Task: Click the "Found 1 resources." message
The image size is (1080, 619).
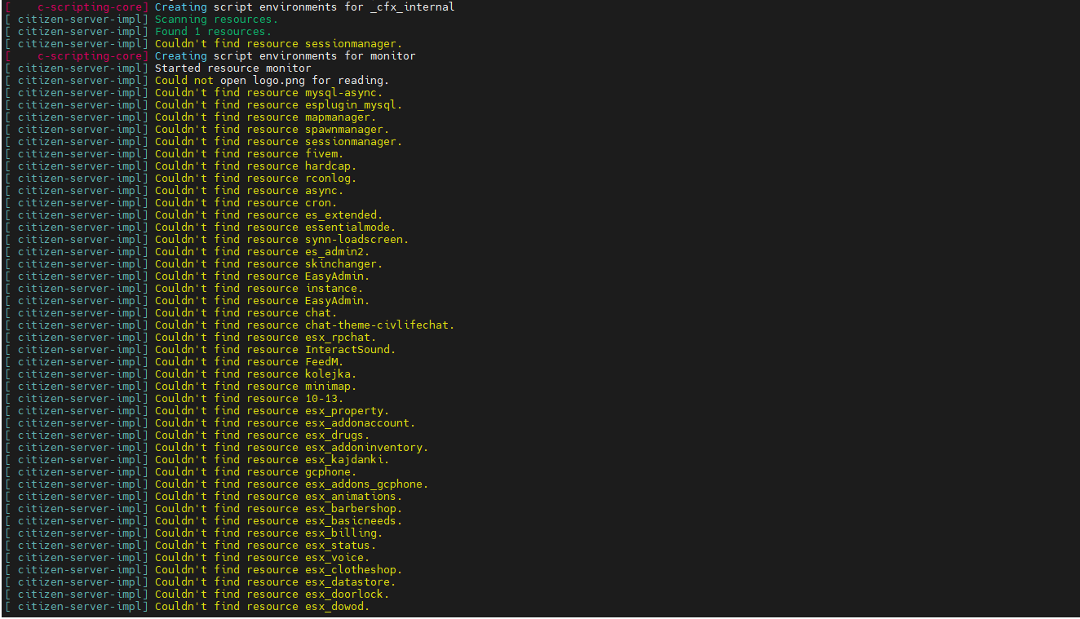Action: tap(213, 32)
